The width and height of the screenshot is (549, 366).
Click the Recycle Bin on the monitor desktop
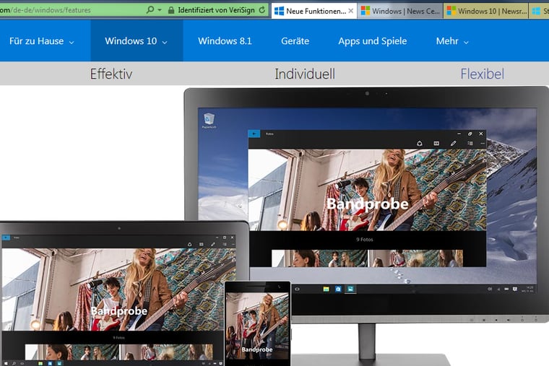[x=209, y=120]
